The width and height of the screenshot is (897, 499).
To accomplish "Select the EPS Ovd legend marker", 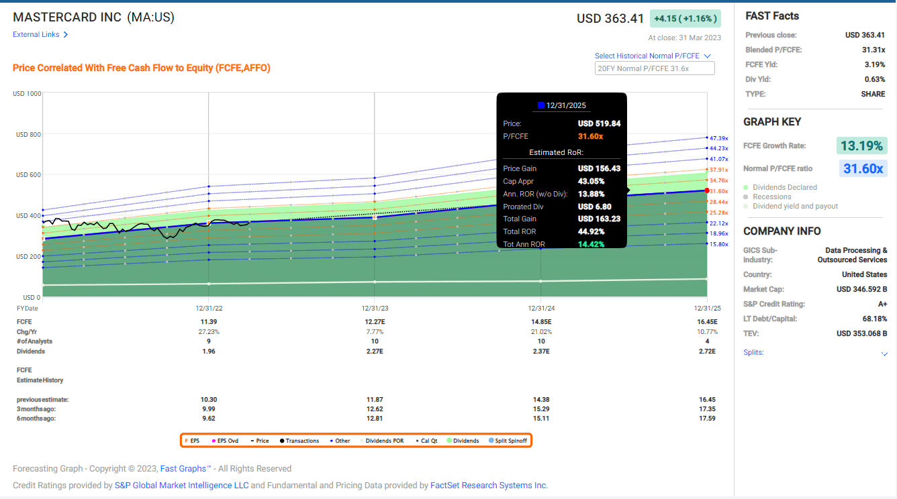I will pyautogui.click(x=214, y=441).
